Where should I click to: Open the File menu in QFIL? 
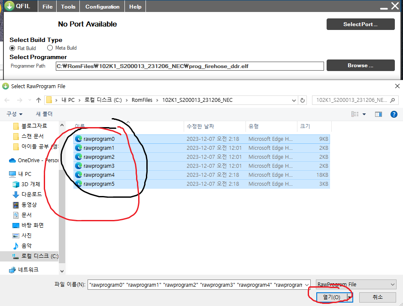48,7
